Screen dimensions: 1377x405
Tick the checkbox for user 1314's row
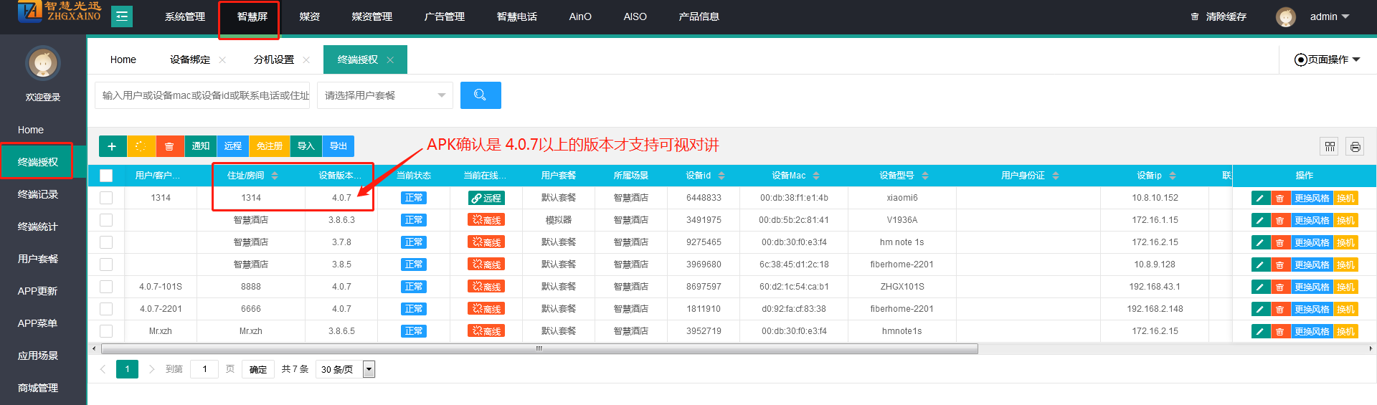pyautogui.click(x=106, y=198)
